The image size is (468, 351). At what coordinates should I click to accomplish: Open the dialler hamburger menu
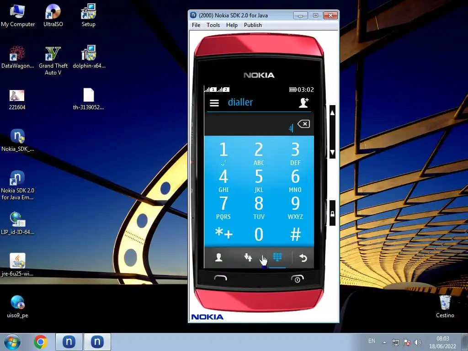coord(214,103)
